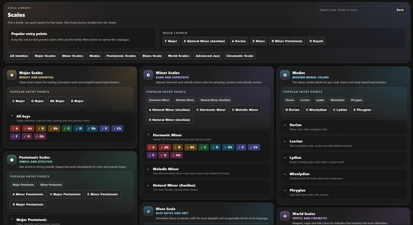The height and width of the screenshot is (225, 413).
Task: Click the Minor Scales half-circle family icon
Action: point(148,75)
